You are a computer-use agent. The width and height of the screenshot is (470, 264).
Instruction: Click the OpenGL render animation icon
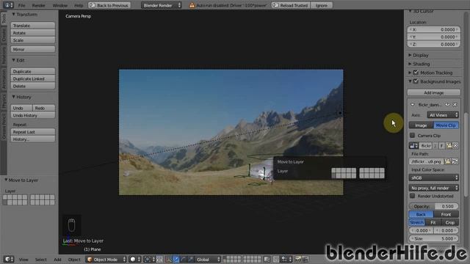click(x=305, y=259)
